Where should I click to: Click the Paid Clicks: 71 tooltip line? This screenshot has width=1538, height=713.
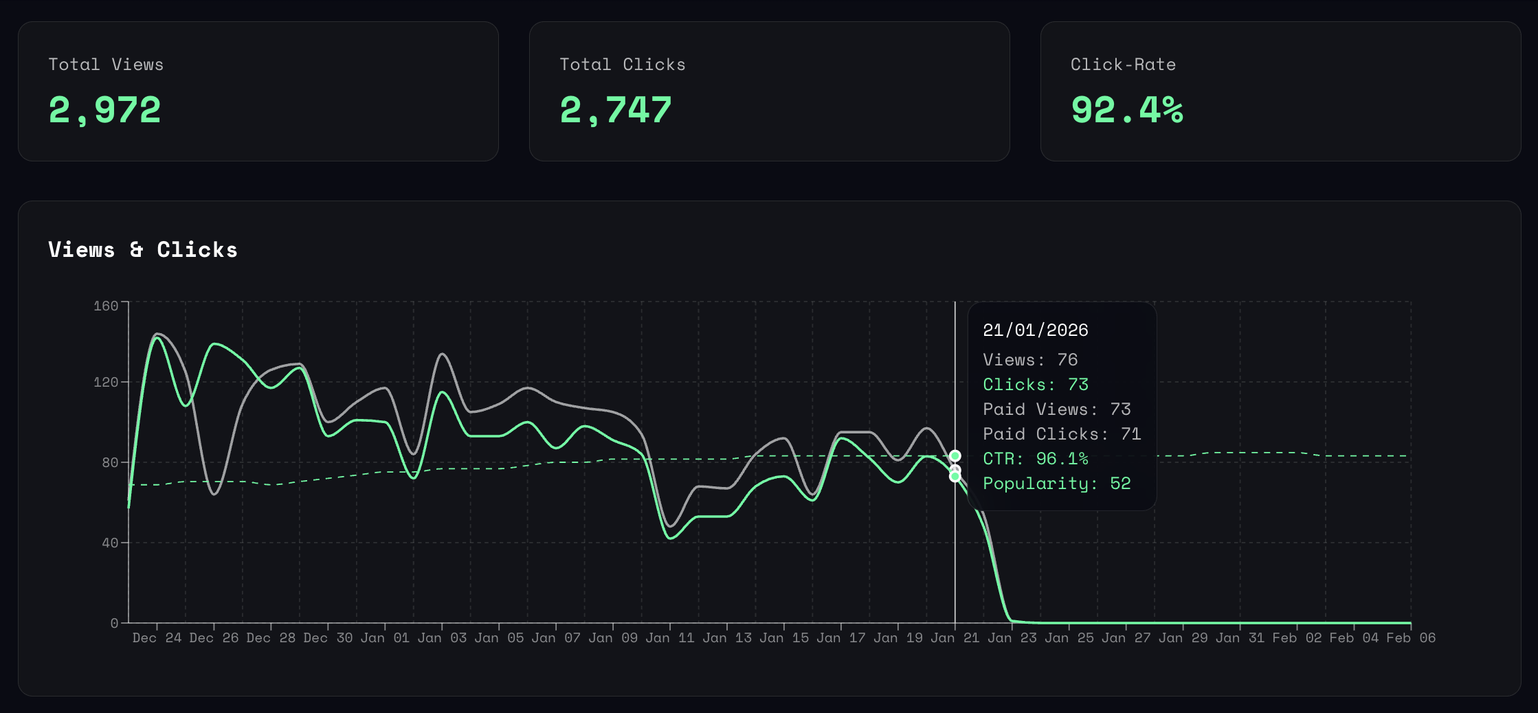(1062, 433)
